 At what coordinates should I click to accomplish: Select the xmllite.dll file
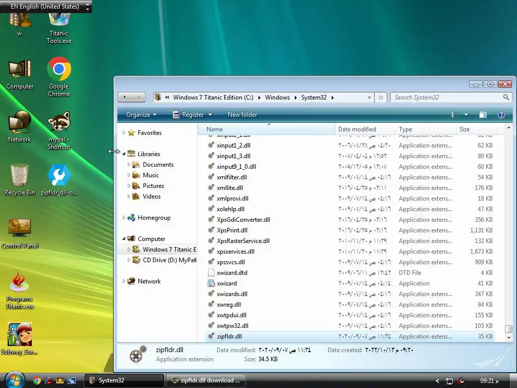(x=230, y=188)
